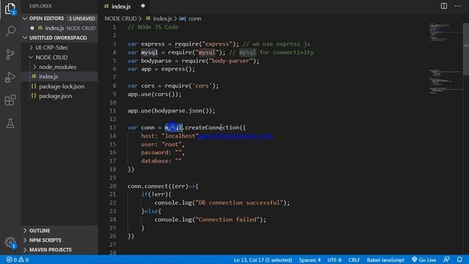Click the 'cors' require string
Screen dimensions: 469x264
click(202, 86)
